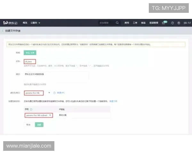Select the green region button
This screenshot has width=192, height=154.
tap(30, 53)
